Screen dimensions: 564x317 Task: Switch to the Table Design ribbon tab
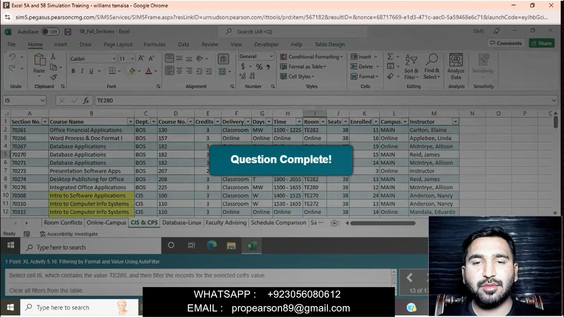(330, 44)
